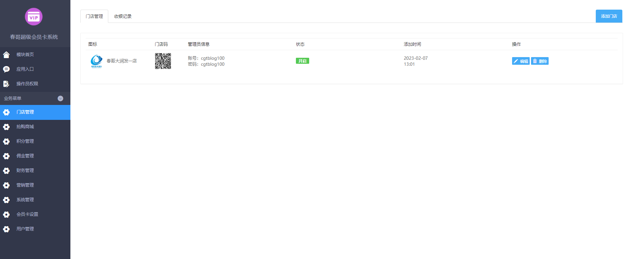This screenshot has width=625, height=259.
Task: Edit the store with 编辑 button
Action: coord(520,61)
